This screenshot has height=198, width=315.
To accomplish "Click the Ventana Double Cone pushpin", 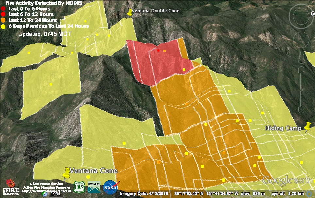I will 129,12.
